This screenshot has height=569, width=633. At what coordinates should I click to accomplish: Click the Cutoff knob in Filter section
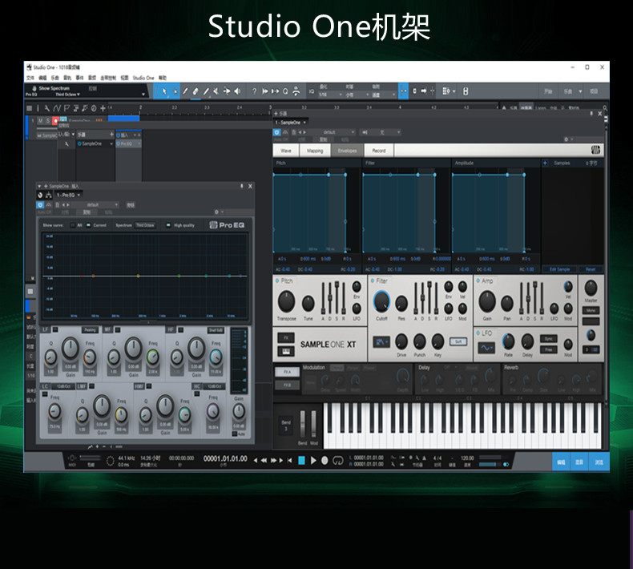point(381,301)
